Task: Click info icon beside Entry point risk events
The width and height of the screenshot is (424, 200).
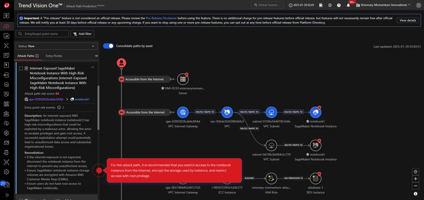Action: pyautogui.click(x=58, y=107)
